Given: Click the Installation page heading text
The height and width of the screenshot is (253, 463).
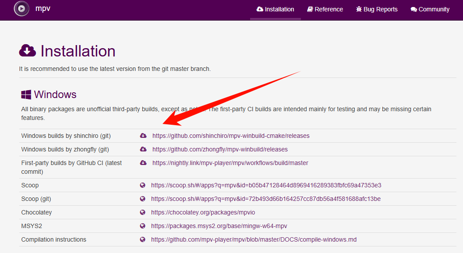Looking at the screenshot, I should 78,51.
